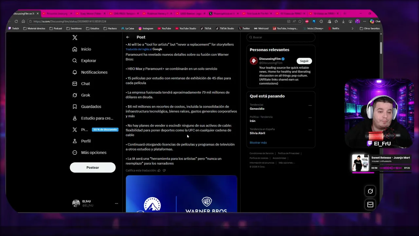Open options for the Genocidio trend

(x=310, y=106)
